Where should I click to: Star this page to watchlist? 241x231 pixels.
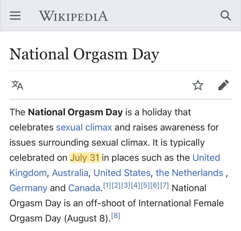[198, 85]
